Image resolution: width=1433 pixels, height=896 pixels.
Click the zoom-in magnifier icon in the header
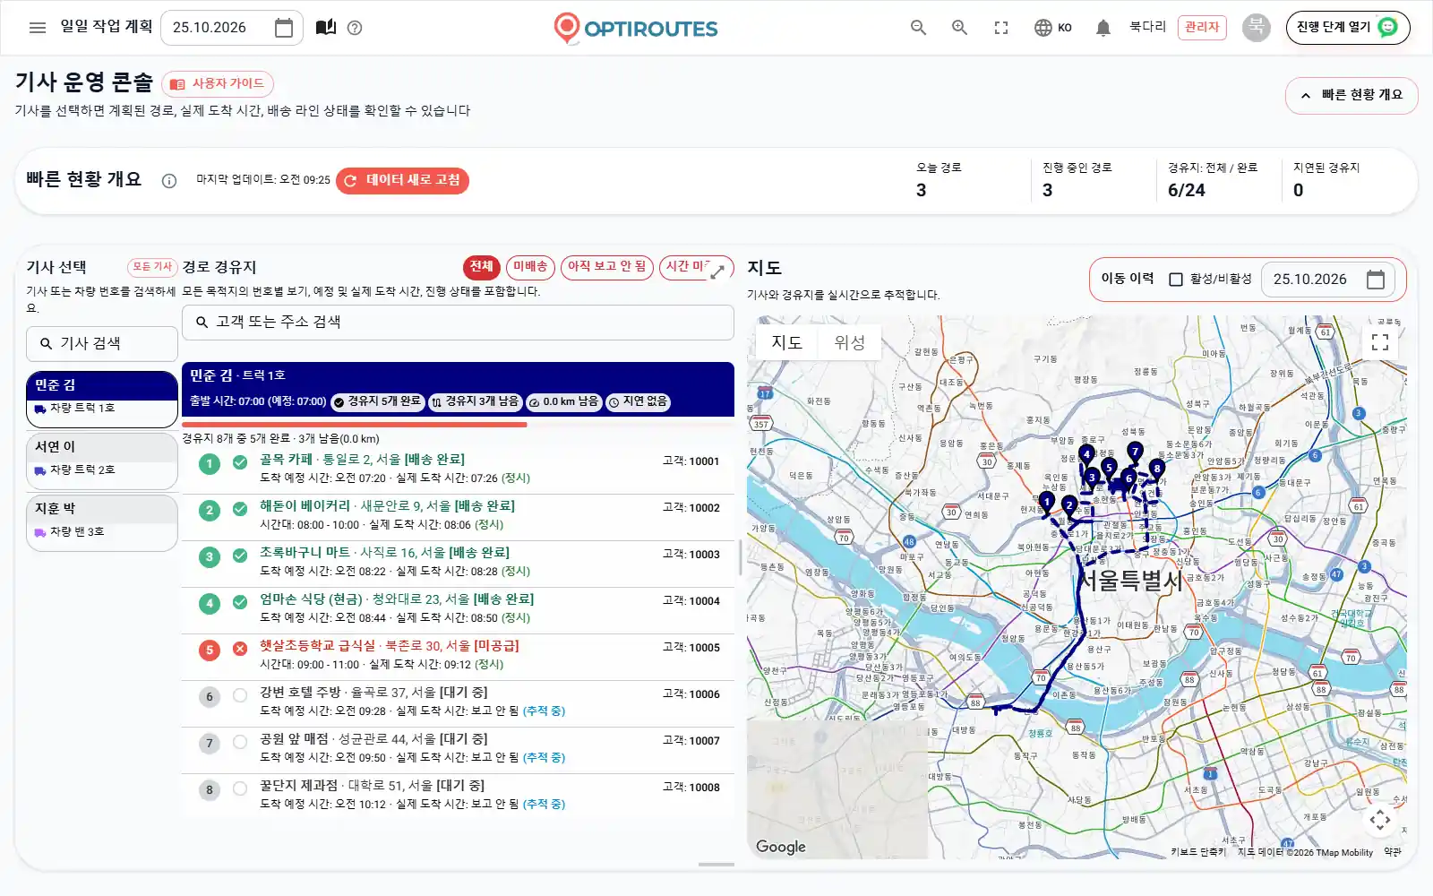[x=959, y=28]
